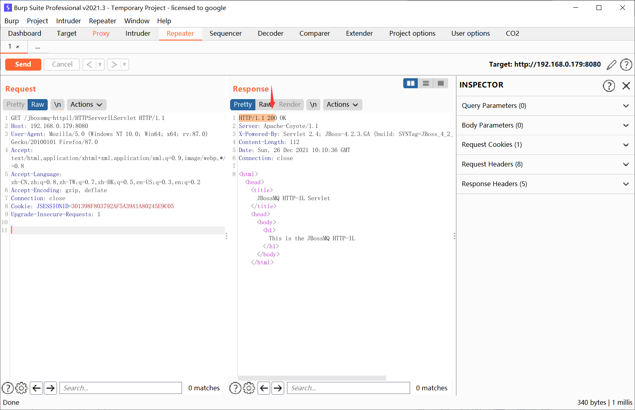Click JSESSIONID cookie value text
This screenshot has width=635, height=410.
[x=123, y=206]
